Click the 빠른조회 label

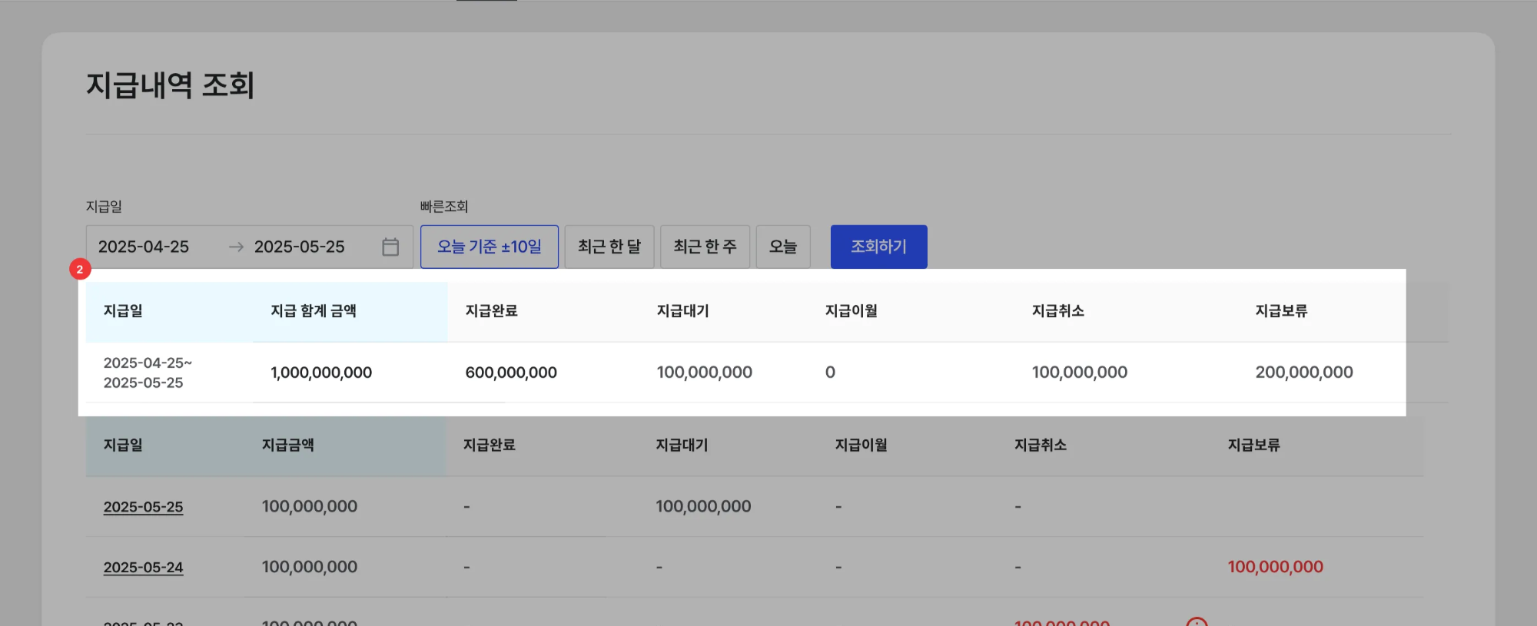pyautogui.click(x=444, y=207)
